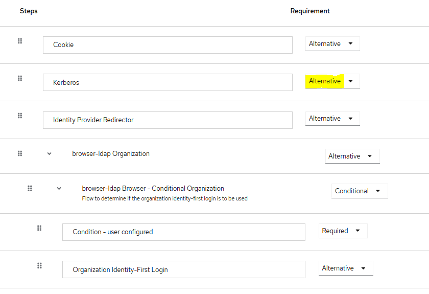Open the Kerberos requirement dropdown
Image resolution: width=429 pixels, height=294 pixels.
pos(332,81)
